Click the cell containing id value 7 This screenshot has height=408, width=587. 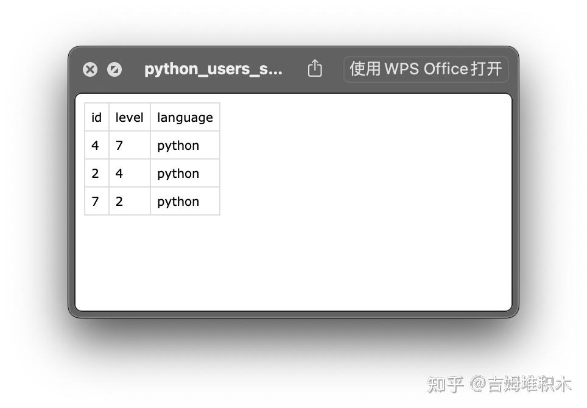pyautogui.click(x=96, y=201)
